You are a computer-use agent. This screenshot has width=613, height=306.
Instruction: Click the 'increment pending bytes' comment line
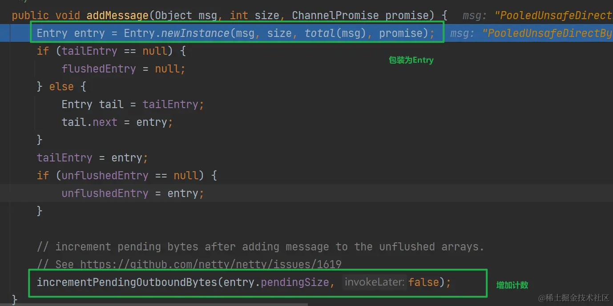point(260,247)
